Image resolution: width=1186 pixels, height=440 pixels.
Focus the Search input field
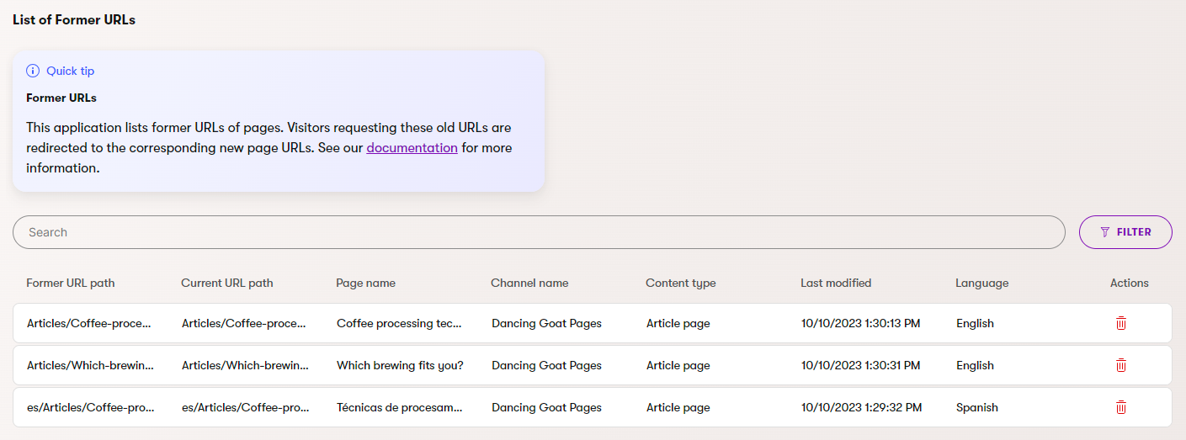(539, 232)
